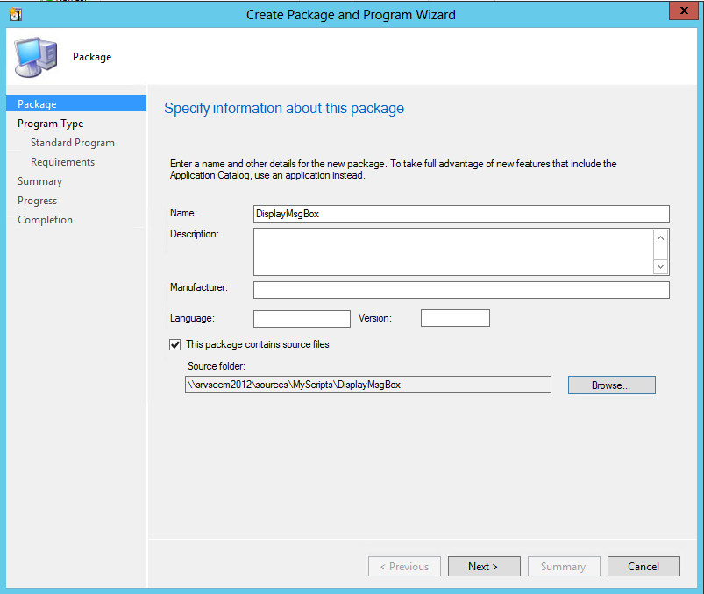Focus the Manufacturer input field
Viewport: 704px width, 594px height.
(461, 290)
